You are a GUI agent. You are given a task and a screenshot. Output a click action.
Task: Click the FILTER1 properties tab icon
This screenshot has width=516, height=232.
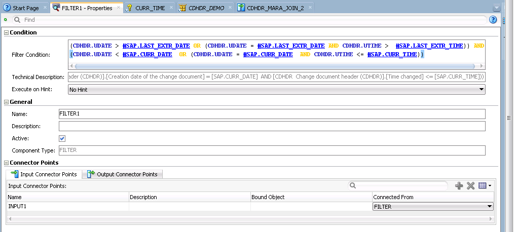(56, 8)
